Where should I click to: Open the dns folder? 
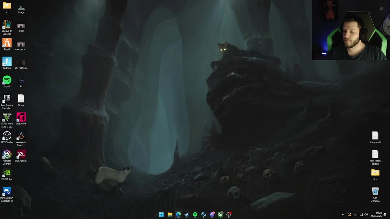[x=375, y=175]
